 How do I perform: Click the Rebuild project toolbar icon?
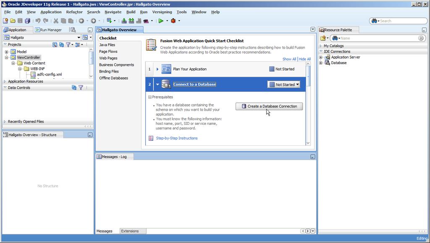pyautogui.click(x=131, y=21)
